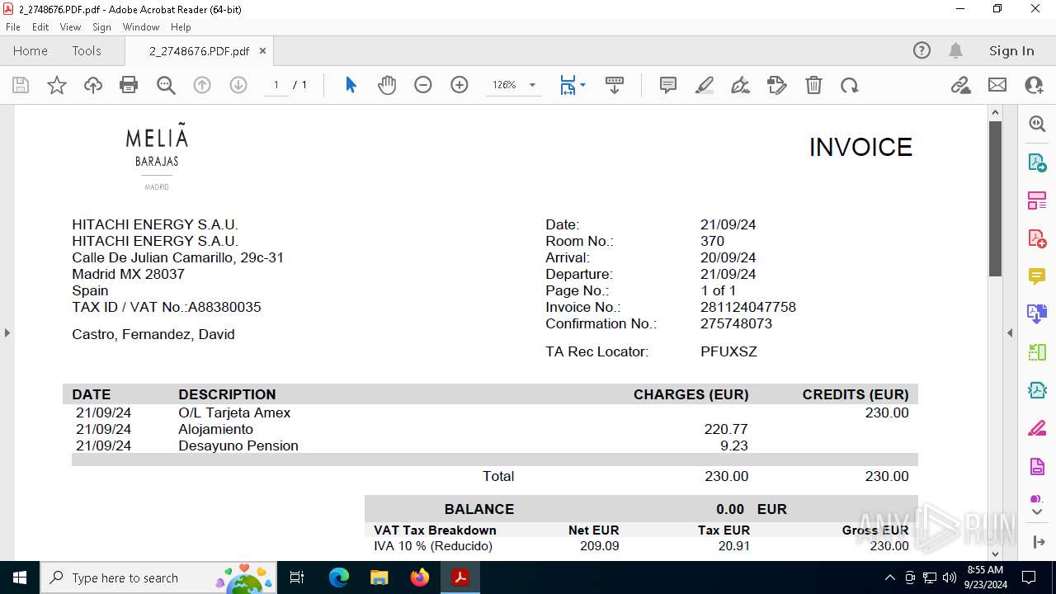Collapse the right tools pane arrow

pos(1010,332)
